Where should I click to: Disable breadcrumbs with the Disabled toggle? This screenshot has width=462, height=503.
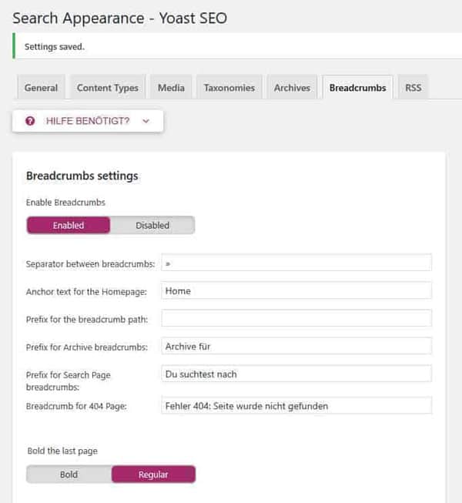tap(152, 225)
